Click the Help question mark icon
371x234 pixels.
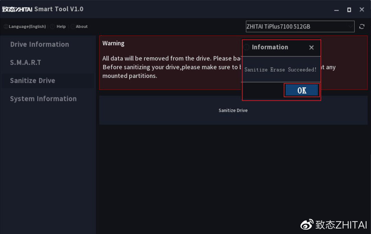pos(52,26)
